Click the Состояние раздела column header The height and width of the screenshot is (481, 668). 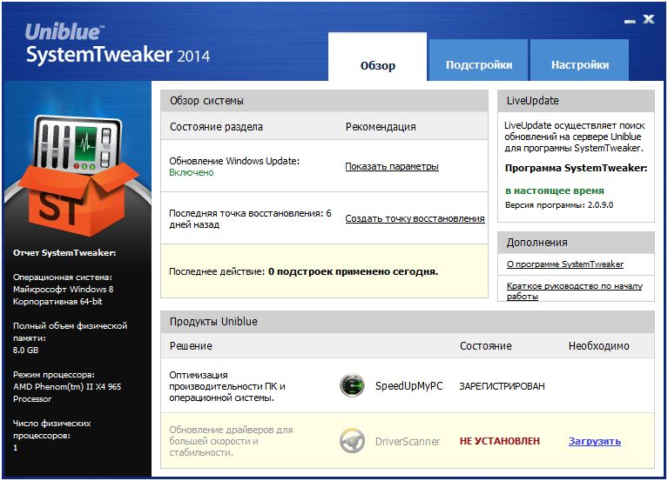[216, 127]
